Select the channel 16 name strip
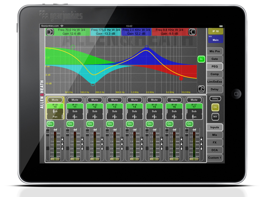The height and width of the screenshot is (197, 268). pos(174,106)
